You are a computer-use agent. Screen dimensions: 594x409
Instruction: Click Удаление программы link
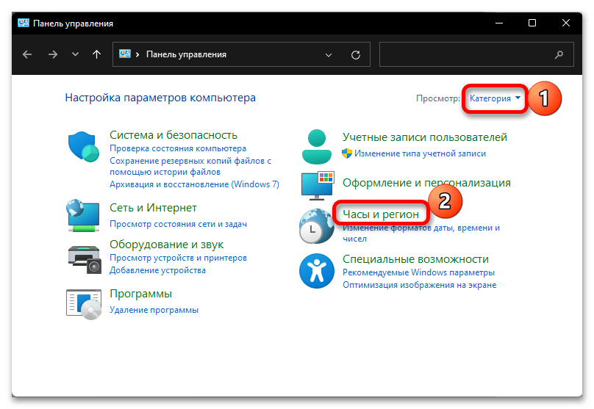tap(154, 310)
